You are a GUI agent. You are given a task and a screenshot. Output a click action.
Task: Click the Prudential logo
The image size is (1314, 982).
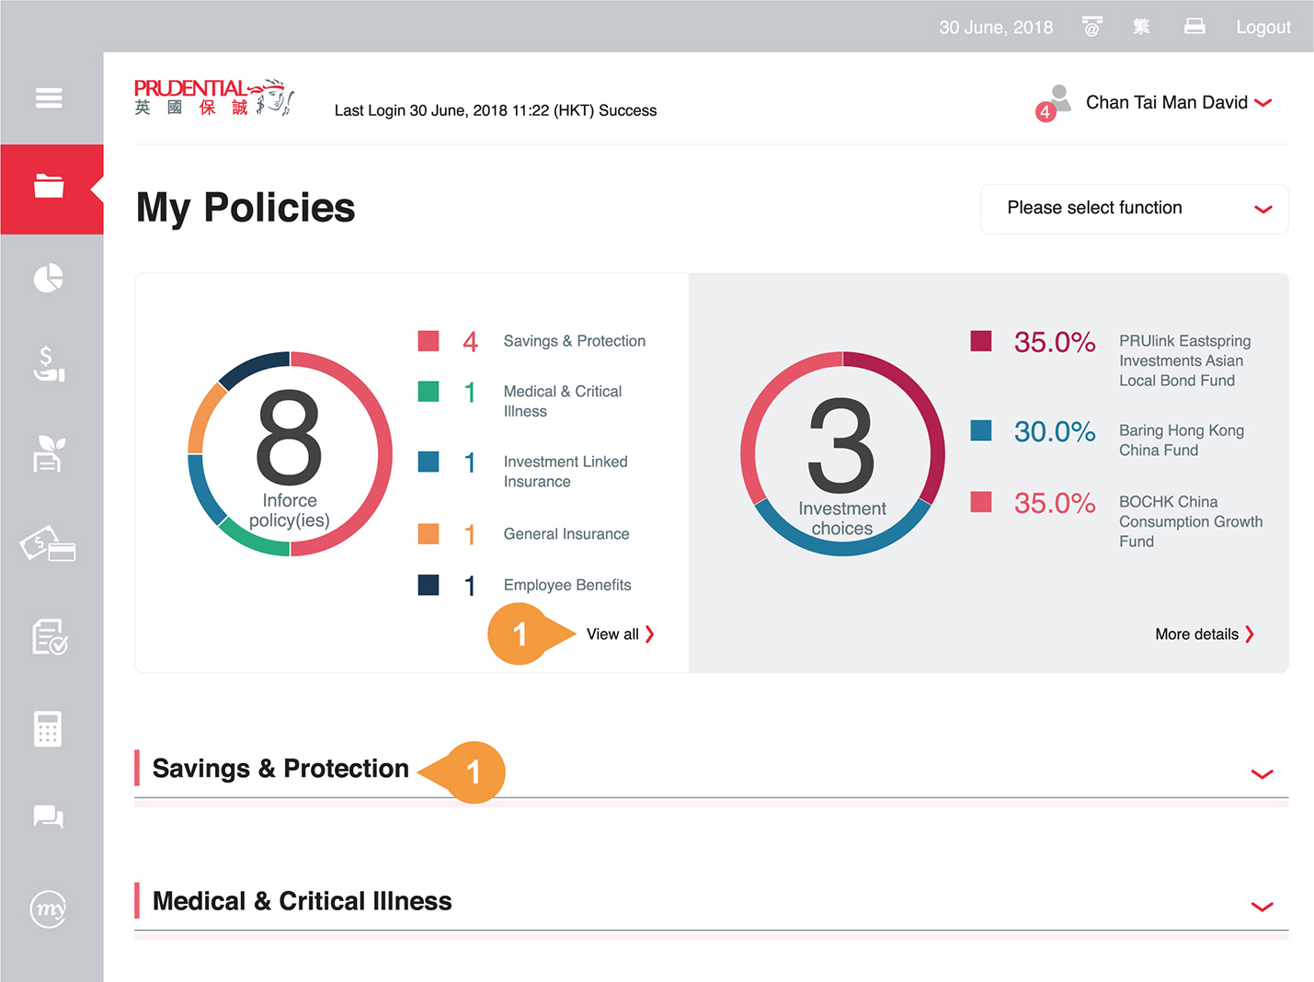pos(213,97)
